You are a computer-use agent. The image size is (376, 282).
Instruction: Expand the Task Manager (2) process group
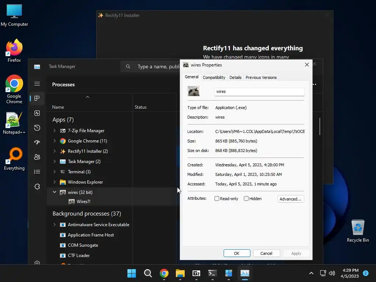(x=54, y=162)
